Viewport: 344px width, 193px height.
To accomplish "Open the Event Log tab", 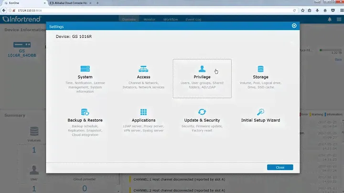I will pyautogui.click(x=193, y=19).
